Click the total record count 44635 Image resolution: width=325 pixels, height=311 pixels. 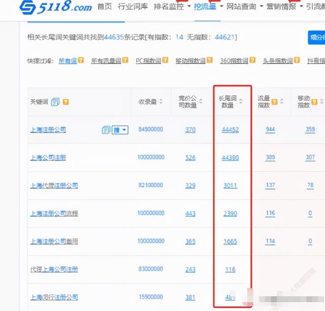[x=114, y=37]
